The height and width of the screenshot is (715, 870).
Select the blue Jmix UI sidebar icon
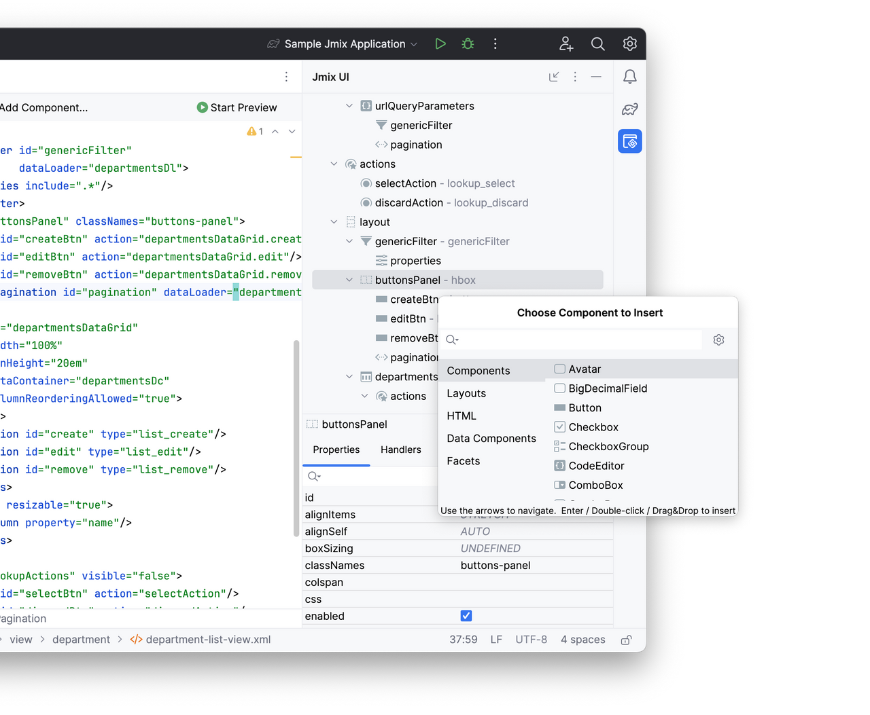pyautogui.click(x=629, y=141)
